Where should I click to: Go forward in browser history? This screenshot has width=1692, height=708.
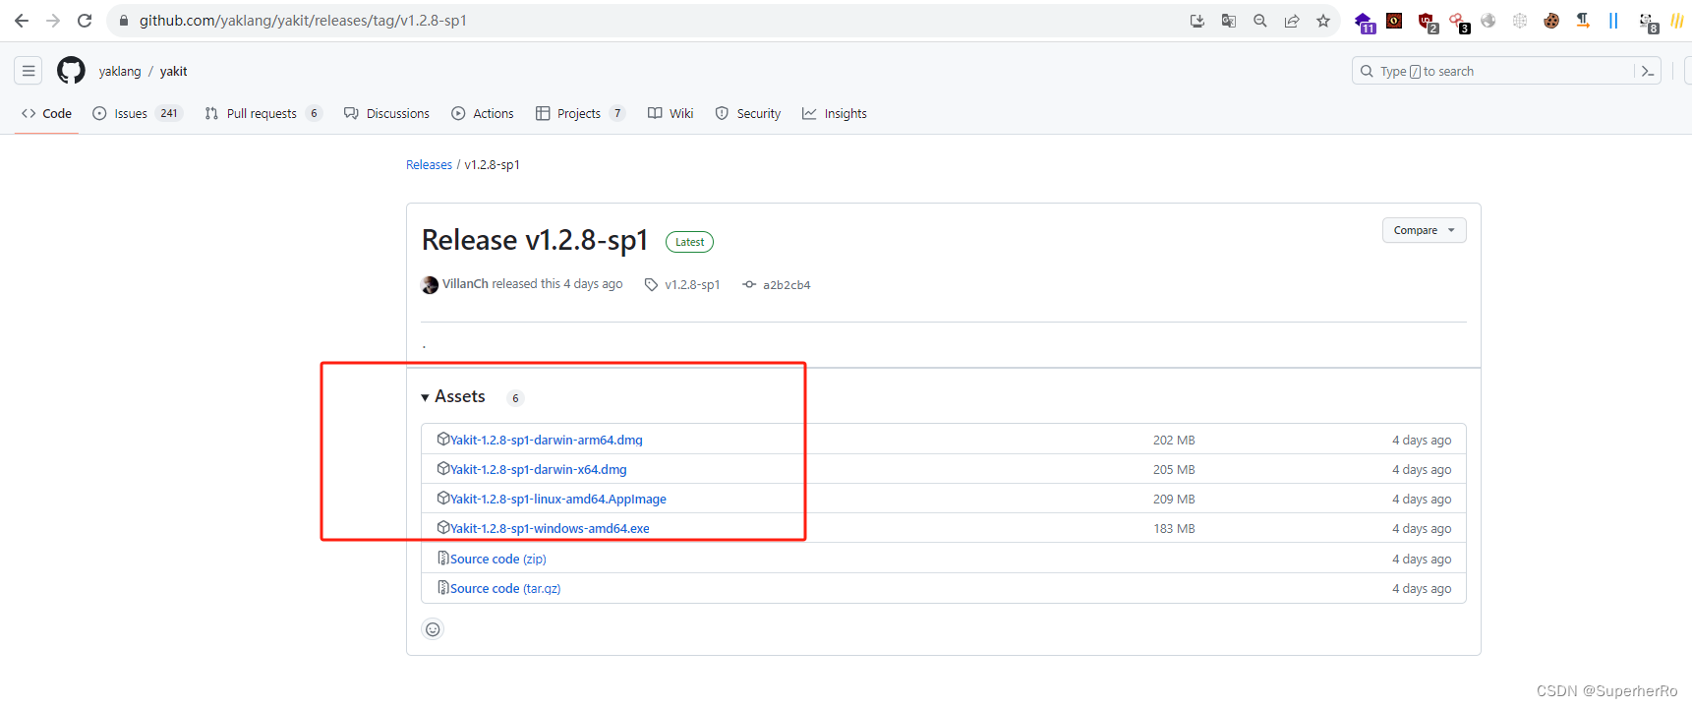(53, 21)
